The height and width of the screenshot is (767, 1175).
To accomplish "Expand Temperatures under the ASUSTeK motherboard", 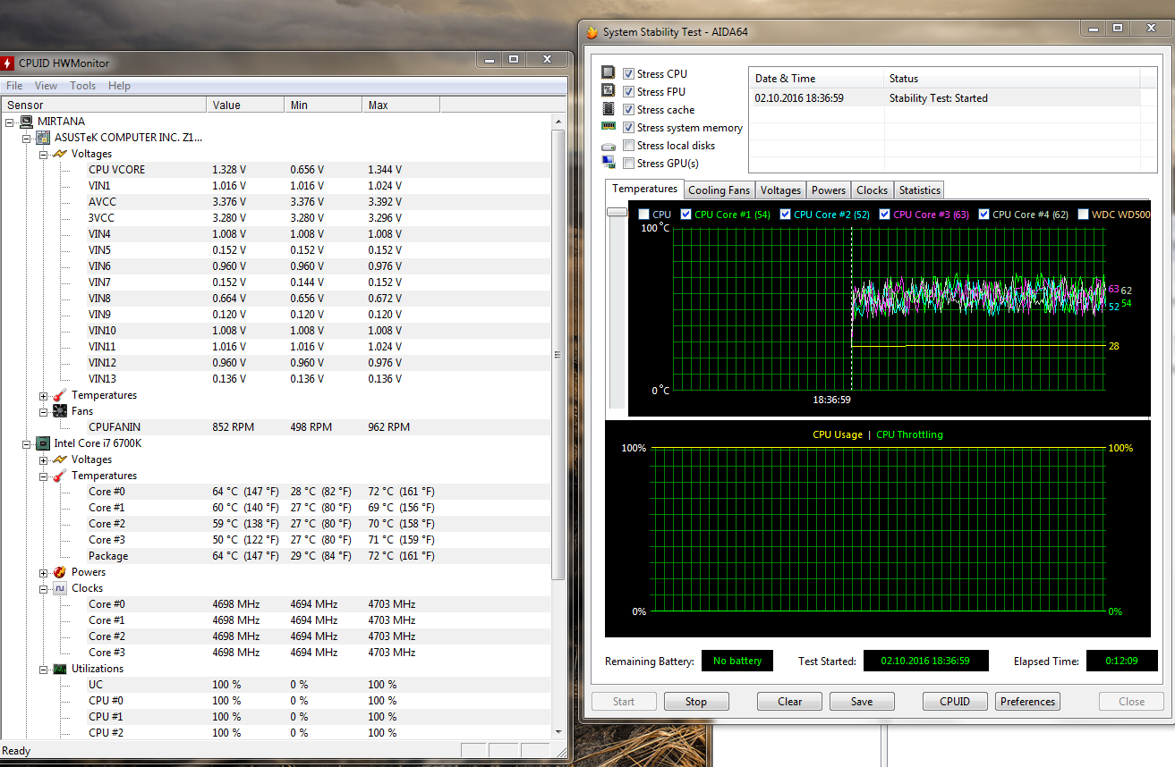I will coord(43,395).
